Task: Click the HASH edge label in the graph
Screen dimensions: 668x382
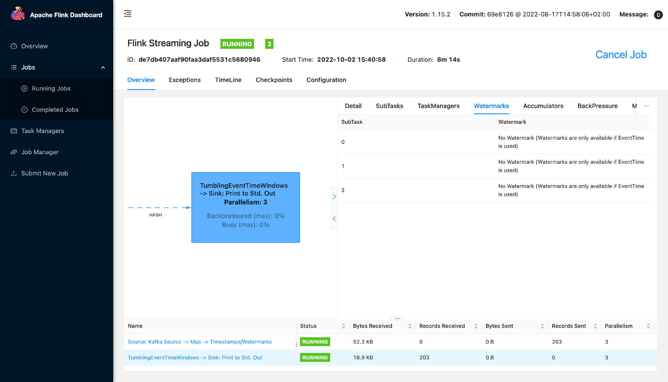Action: (155, 215)
